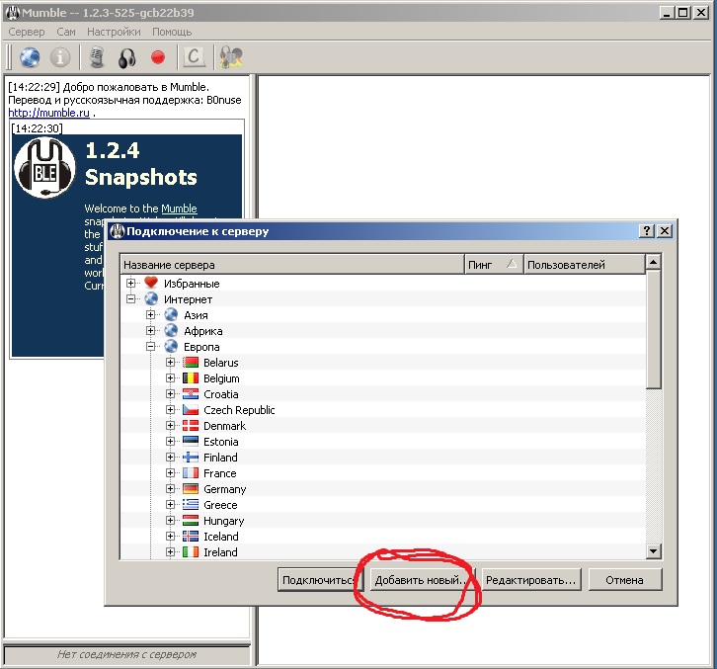Click the Ireland flag icon
The image size is (717, 669).
coord(191,552)
